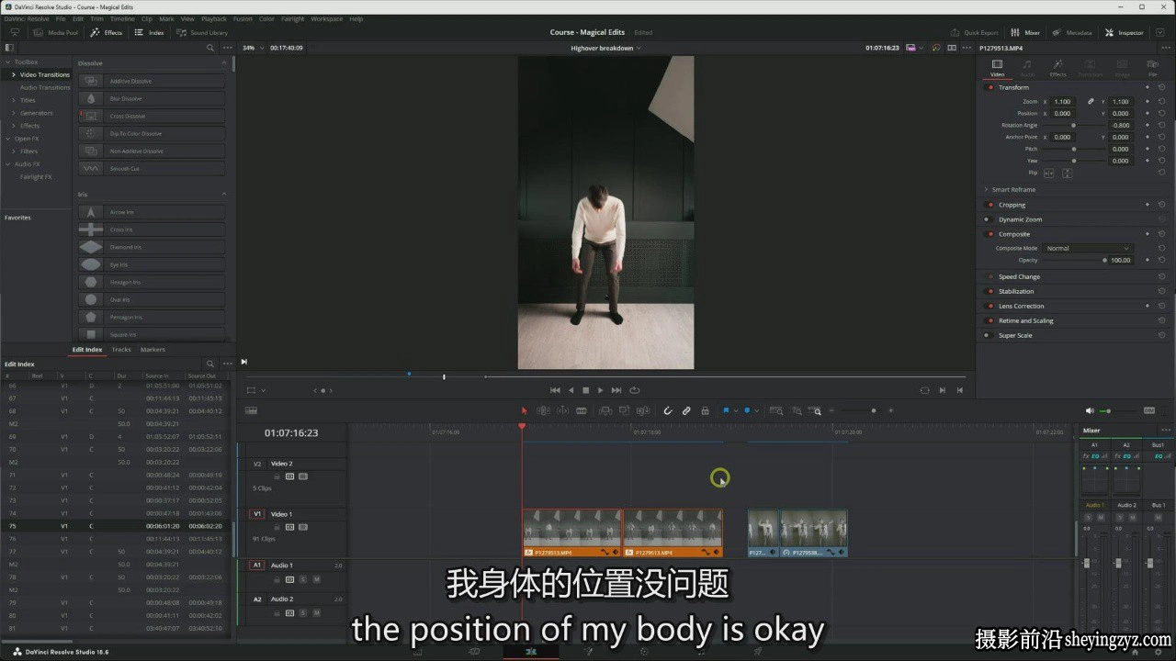Open the Audio tab in Inspector
This screenshot has height=661, width=1176.
(1027, 68)
